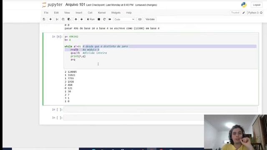Click output line '2 124085'

click(71, 72)
